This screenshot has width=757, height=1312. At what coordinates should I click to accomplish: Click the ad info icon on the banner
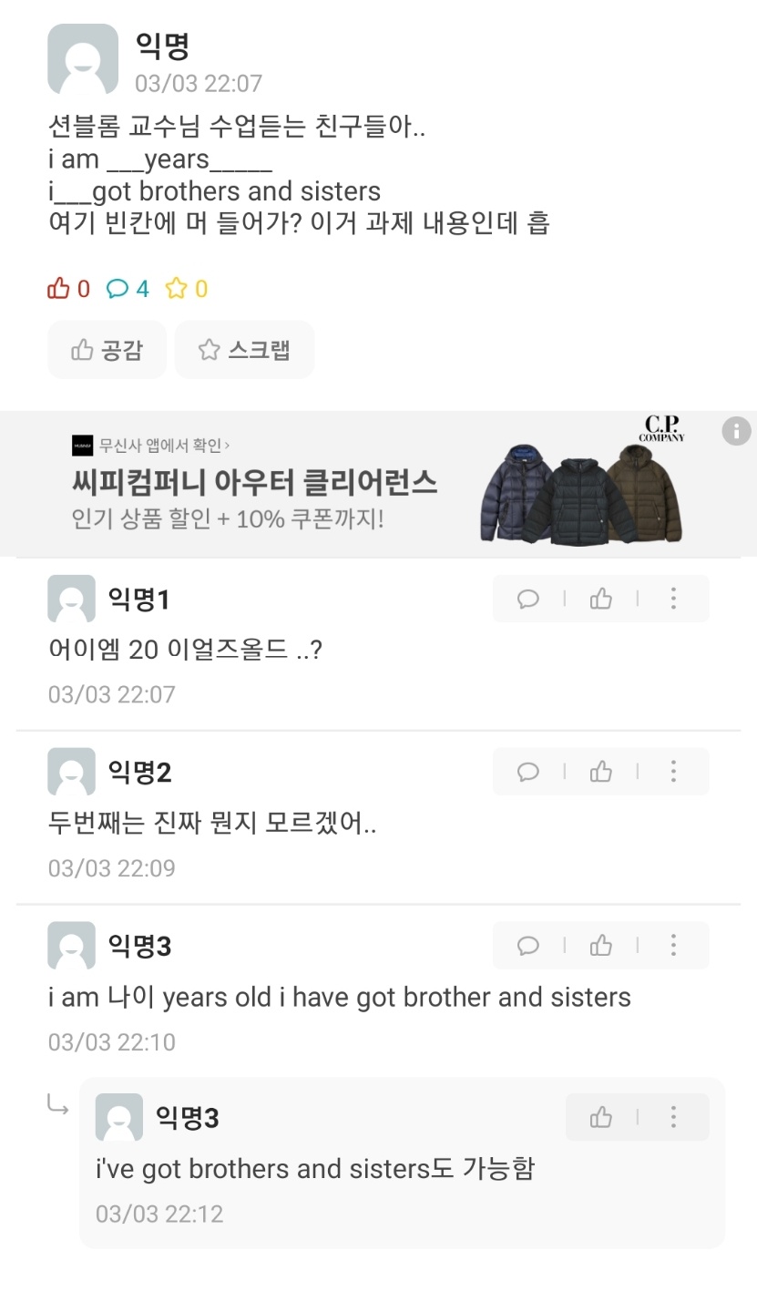736,431
